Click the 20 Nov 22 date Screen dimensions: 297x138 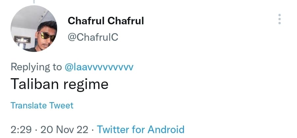(64, 129)
